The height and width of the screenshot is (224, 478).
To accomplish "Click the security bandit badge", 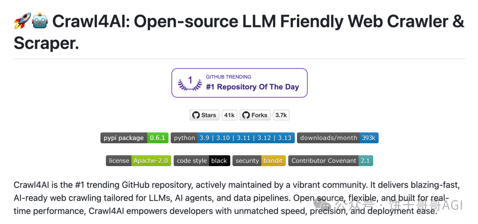I will pyautogui.click(x=259, y=161).
